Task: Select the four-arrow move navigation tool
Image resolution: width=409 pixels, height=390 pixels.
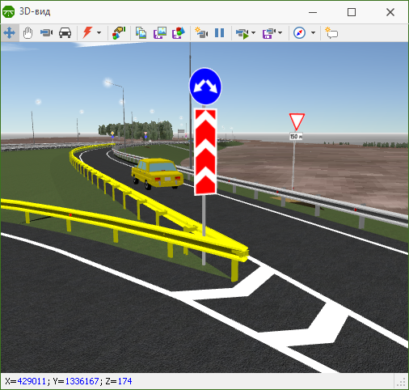Action: pos(10,33)
